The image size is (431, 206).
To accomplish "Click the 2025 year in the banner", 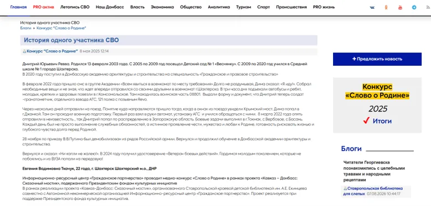I will pyautogui.click(x=378, y=109).
